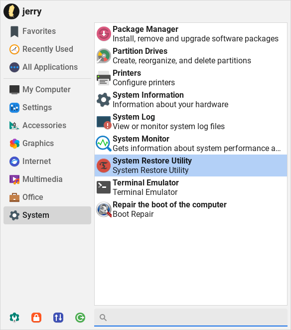Open System Log icon
Screen dimensions: 291x330
pyautogui.click(x=104, y=122)
